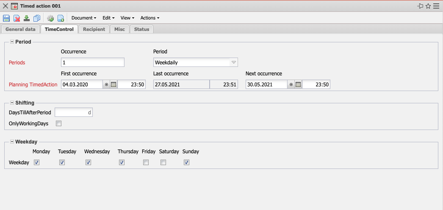Collapse the Period section
The image size is (443, 210).
[x=12, y=42]
